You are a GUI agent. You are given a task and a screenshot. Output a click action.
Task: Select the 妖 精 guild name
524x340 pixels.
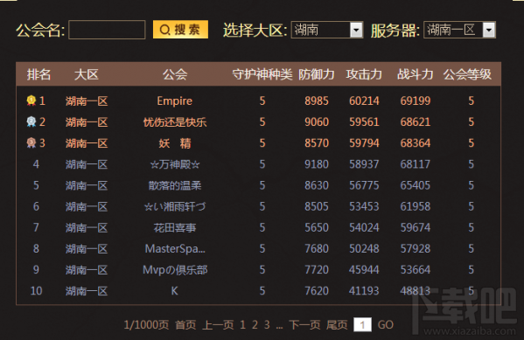[x=175, y=143]
